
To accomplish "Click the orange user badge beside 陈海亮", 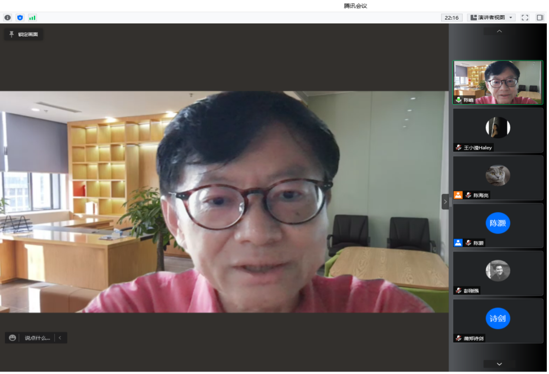I will tap(458, 195).
